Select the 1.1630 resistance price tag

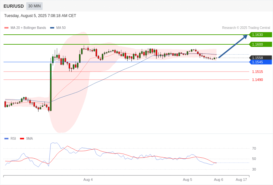click(260, 35)
